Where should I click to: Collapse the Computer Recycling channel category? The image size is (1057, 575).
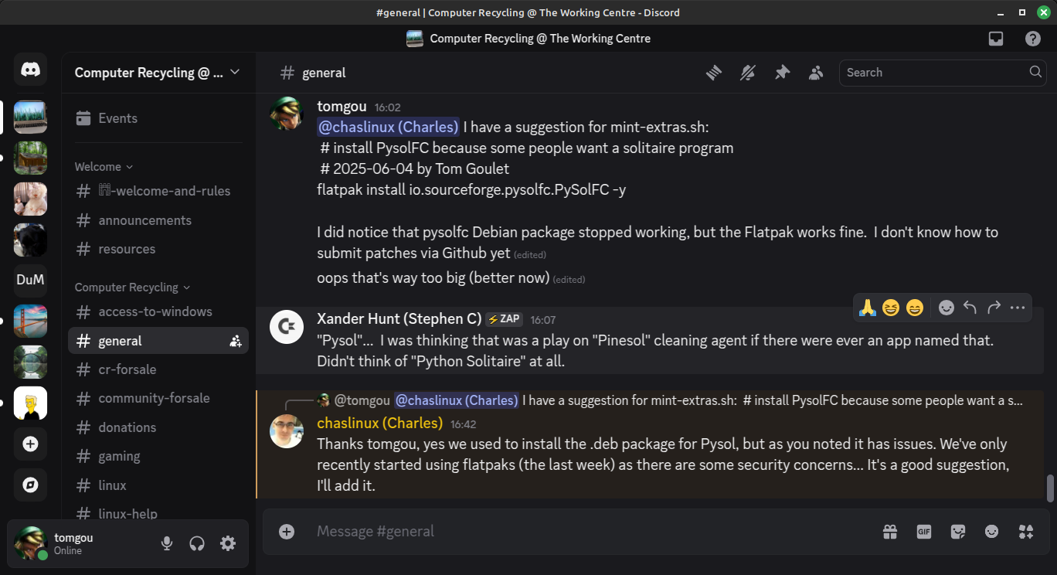131,287
